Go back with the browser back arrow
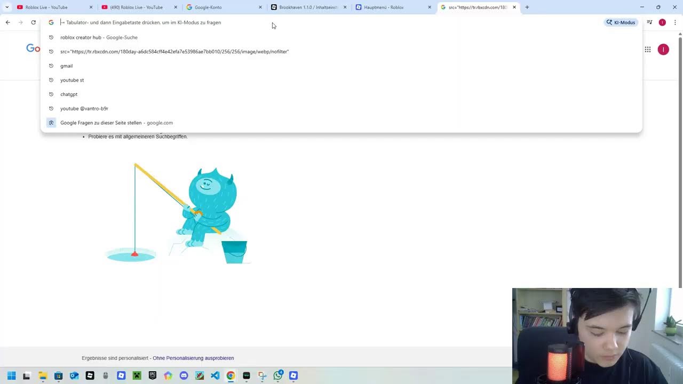 click(7, 22)
